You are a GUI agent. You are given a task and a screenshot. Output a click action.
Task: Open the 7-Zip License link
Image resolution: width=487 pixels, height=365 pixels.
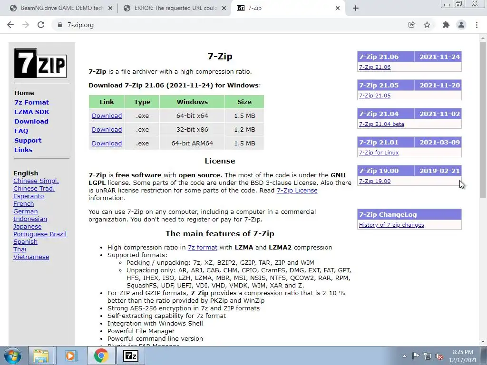tap(297, 190)
